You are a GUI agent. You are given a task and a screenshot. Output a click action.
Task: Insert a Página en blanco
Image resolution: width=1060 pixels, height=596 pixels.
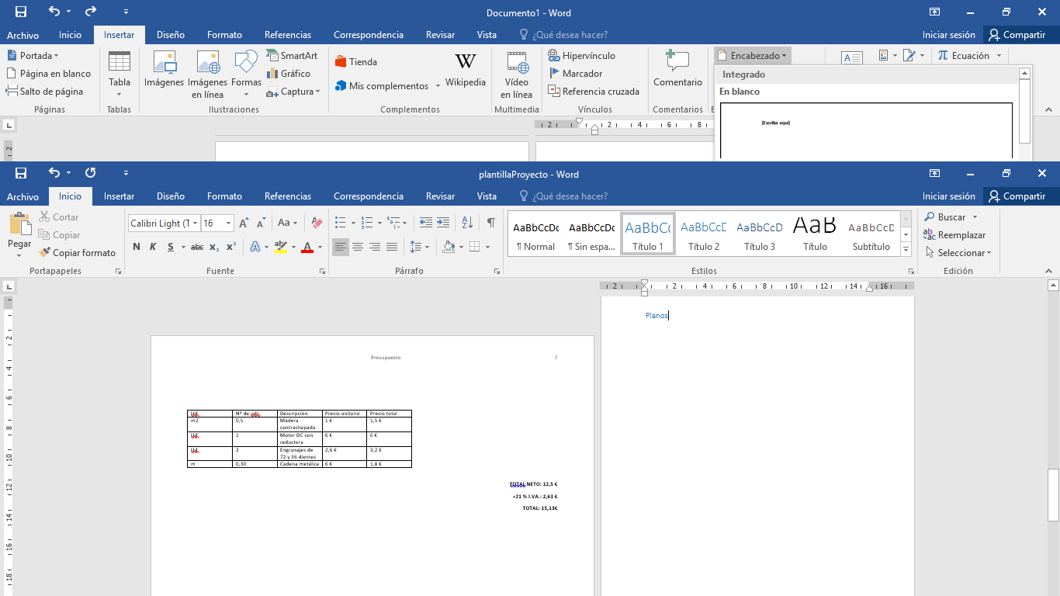(48, 74)
